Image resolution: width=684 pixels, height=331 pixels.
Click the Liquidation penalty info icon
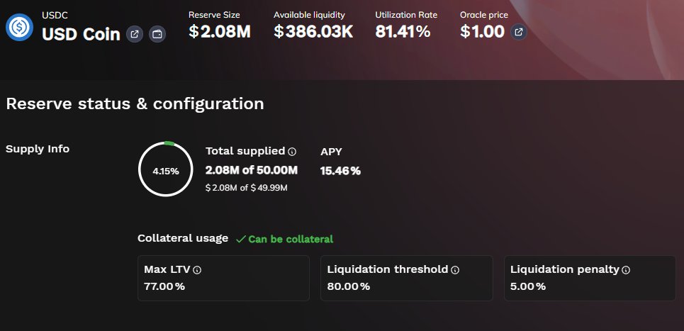pos(626,270)
